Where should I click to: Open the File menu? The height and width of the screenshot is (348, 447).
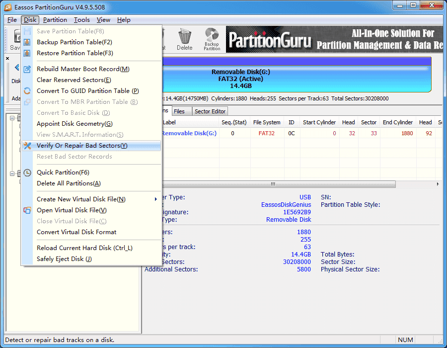(12, 20)
